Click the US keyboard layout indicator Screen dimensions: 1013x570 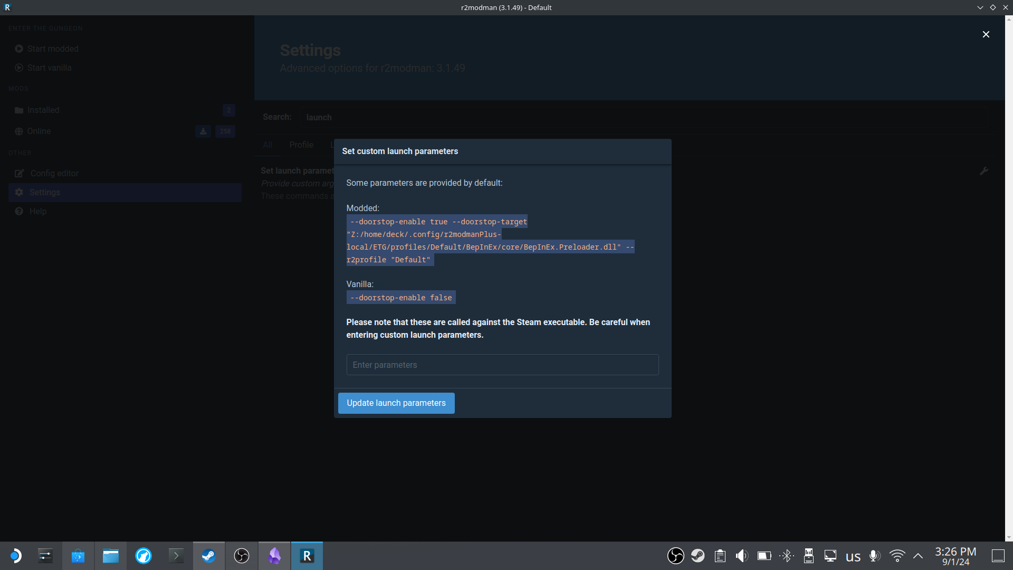pos(853,557)
